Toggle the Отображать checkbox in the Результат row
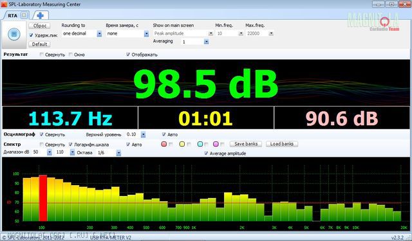412x241 pixels. coord(128,55)
